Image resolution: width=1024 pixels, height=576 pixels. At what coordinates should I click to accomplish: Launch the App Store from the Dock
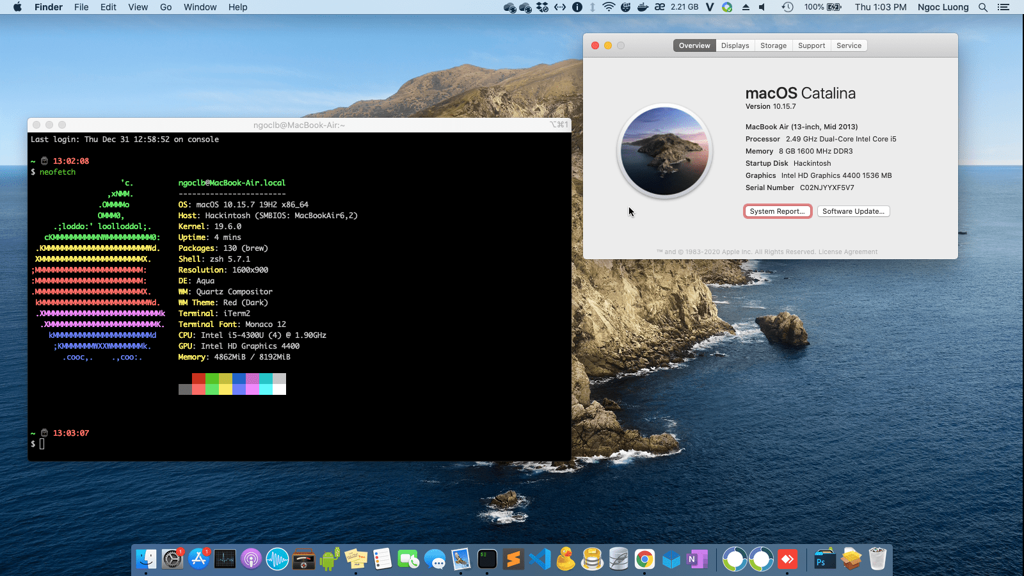click(x=199, y=559)
